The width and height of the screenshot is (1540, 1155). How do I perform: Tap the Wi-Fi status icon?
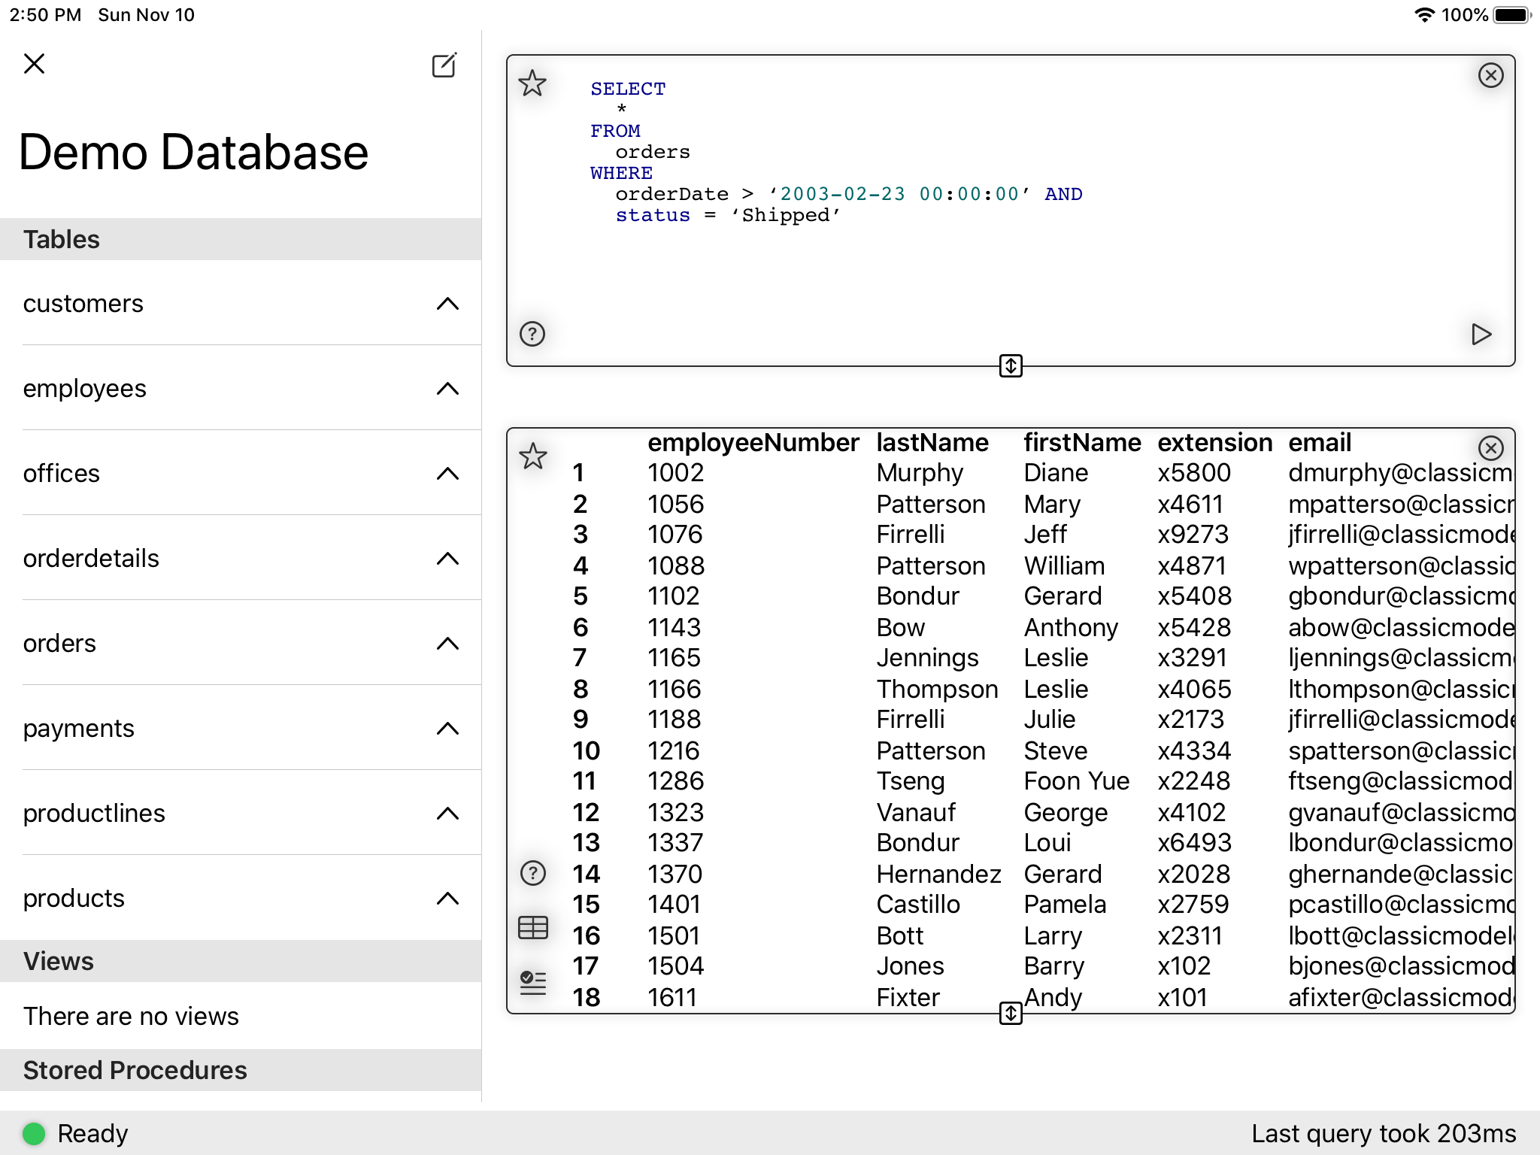1424,15
